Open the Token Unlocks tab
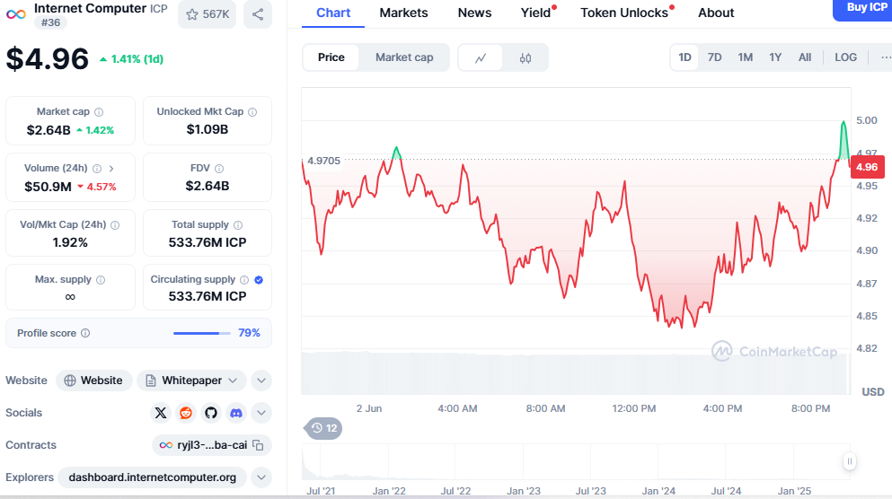Viewport: 892px width, 499px height. click(624, 13)
